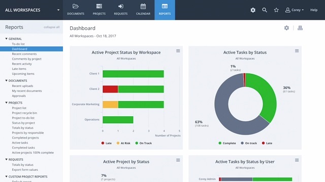
Task: Open Completed projects report
Action: [x=25, y=138]
